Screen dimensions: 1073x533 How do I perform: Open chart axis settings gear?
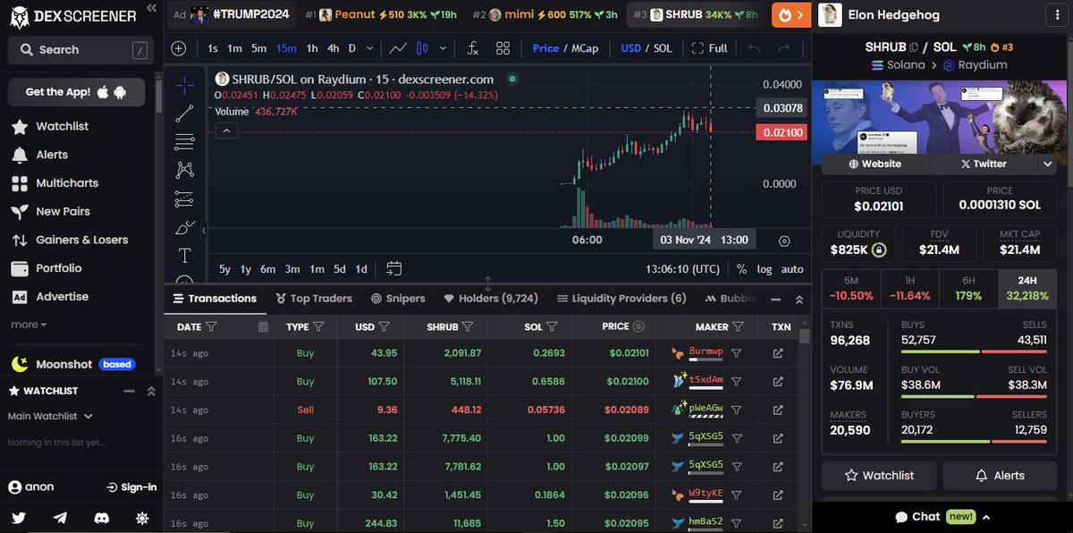pos(784,241)
